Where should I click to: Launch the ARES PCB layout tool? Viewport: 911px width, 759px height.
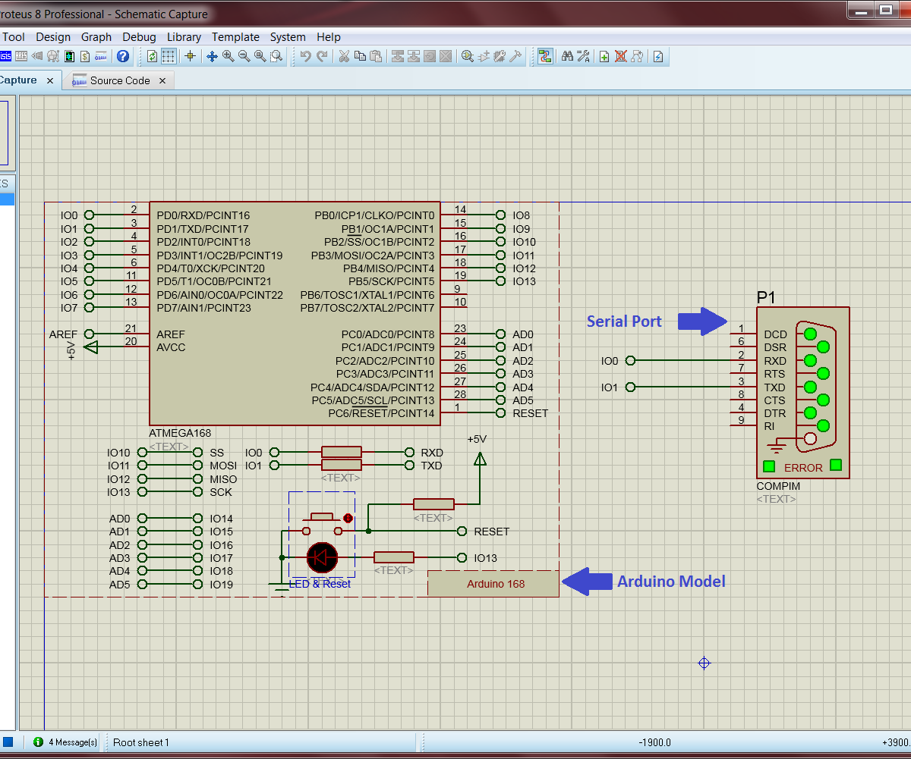pyautogui.click(x=20, y=55)
